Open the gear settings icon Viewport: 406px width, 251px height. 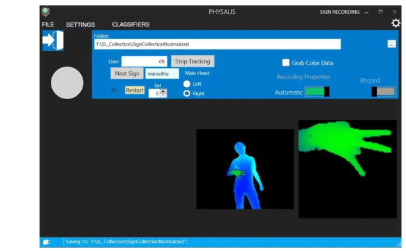click(395, 23)
